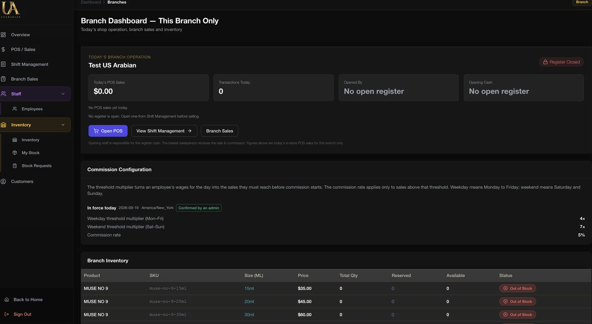Click the Reserved column header
The height and width of the screenshot is (324, 592).
pyautogui.click(x=401, y=275)
